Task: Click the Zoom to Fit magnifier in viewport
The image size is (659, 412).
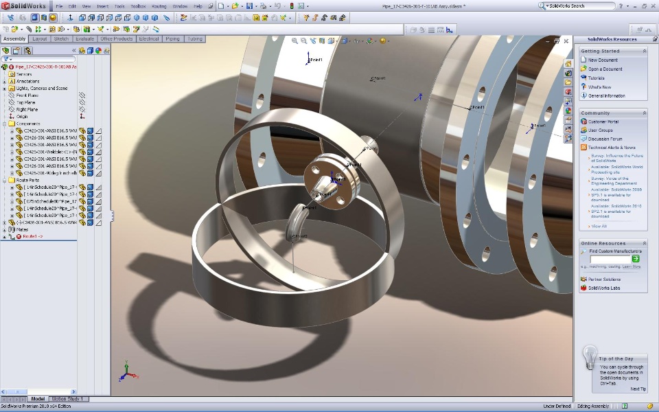Action: [294, 41]
